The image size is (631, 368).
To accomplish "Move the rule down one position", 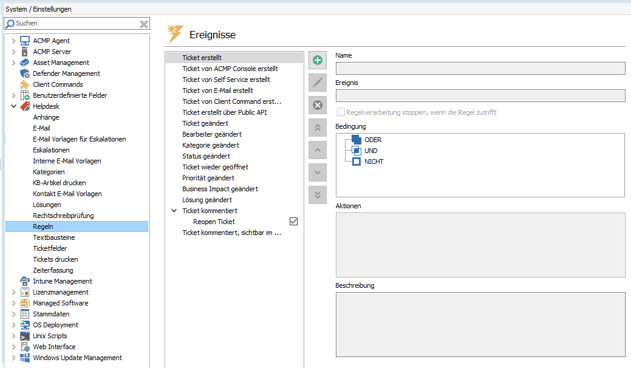I will coord(317,172).
